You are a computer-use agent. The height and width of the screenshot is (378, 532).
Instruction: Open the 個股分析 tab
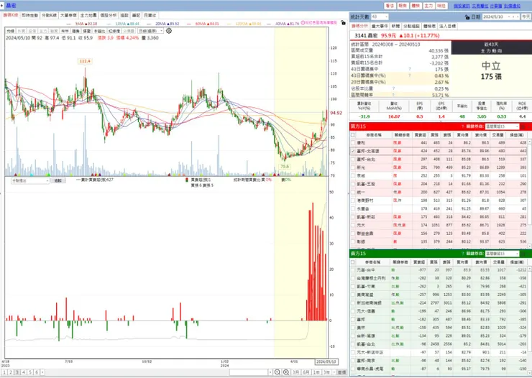coord(109,15)
